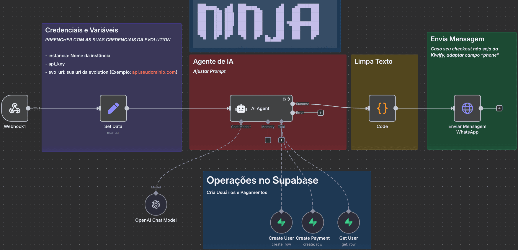Add node after AI Agent Error output
Image resolution: width=518 pixels, height=250 pixels.
pos(321,113)
